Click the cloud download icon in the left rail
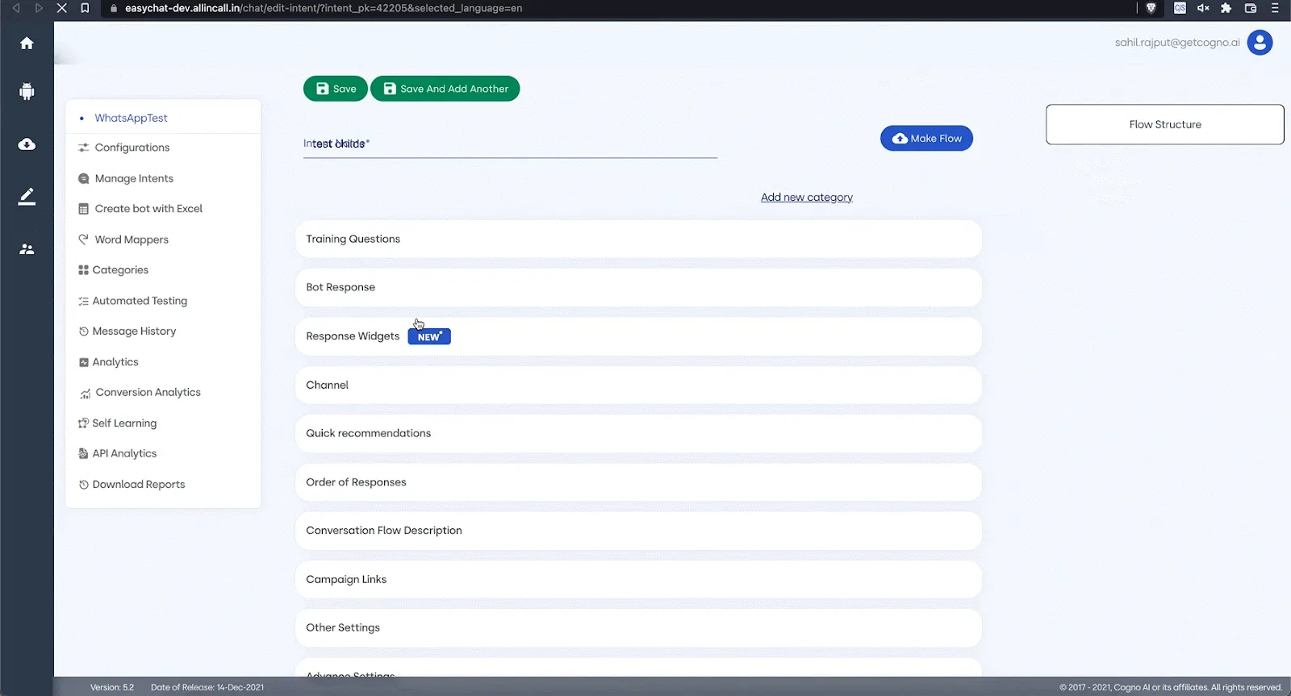This screenshot has height=696, width=1291. (x=27, y=144)
